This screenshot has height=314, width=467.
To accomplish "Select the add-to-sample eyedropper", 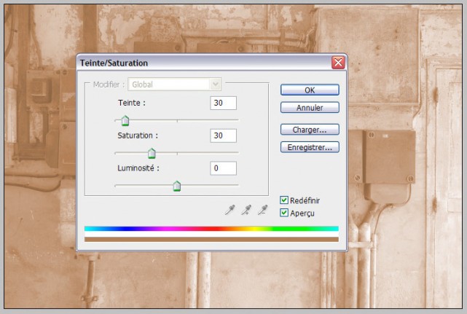I will [x=246, y=210].
